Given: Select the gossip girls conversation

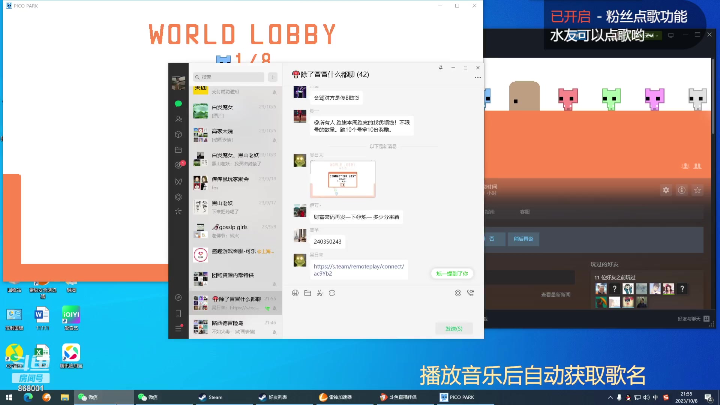Looking at the screenshot, I should coord(235,231).
